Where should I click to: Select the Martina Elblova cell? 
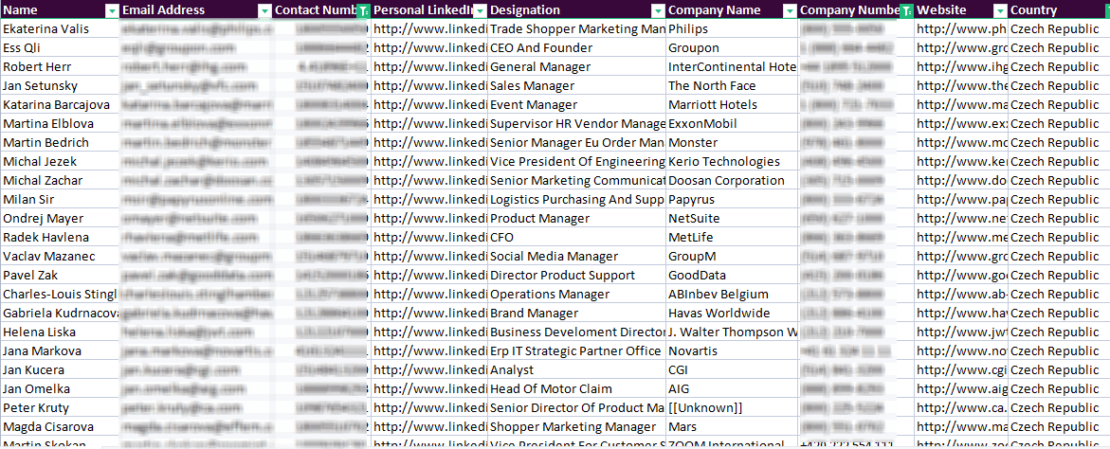pos(60,124)
